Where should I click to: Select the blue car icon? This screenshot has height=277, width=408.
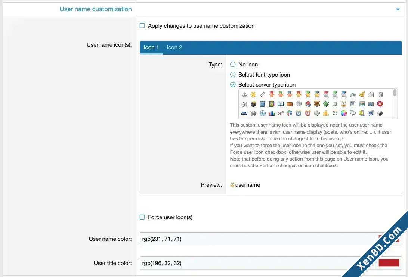click(x=244, y=113)
